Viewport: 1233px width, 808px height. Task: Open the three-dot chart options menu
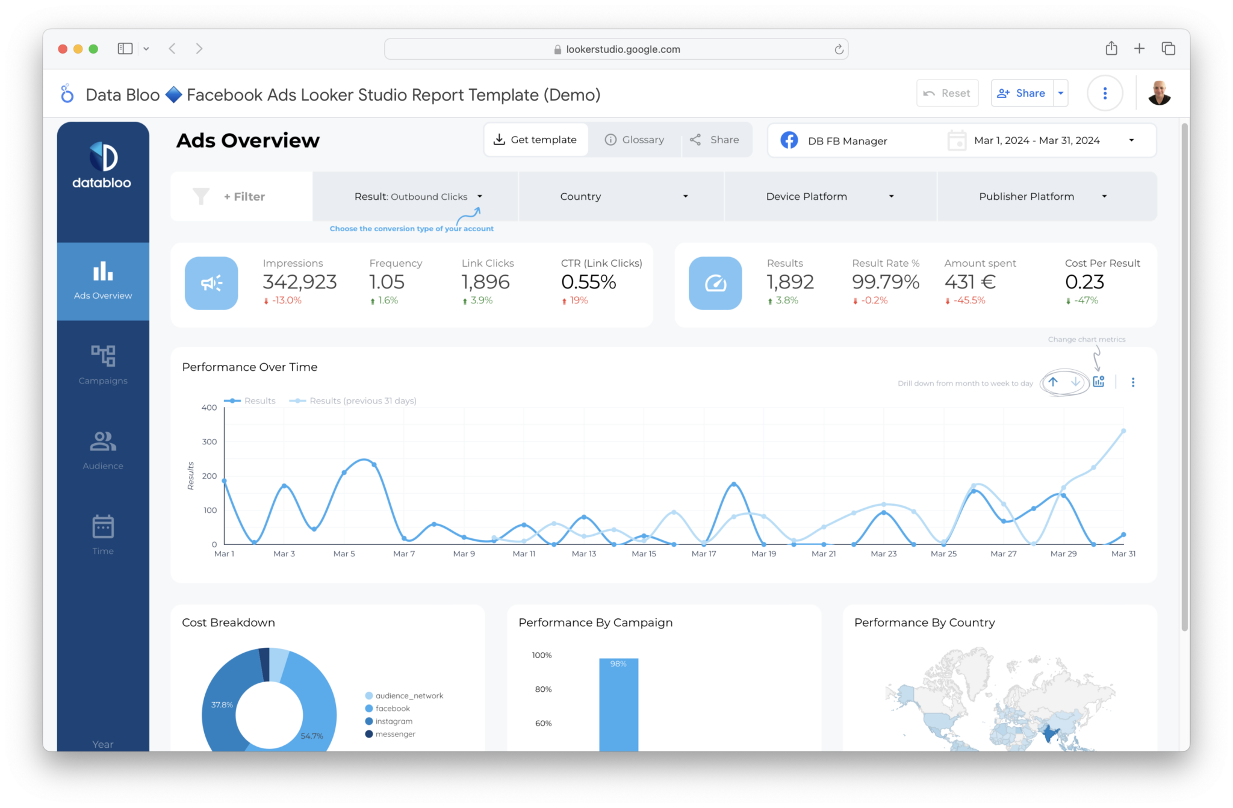[1132, 382]
